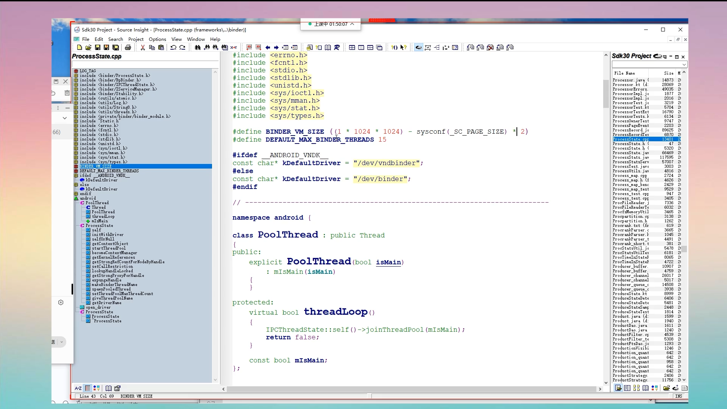Screen dimensions: 727x409
Task: Click the Go Back blue arrow
Action: 268,47
